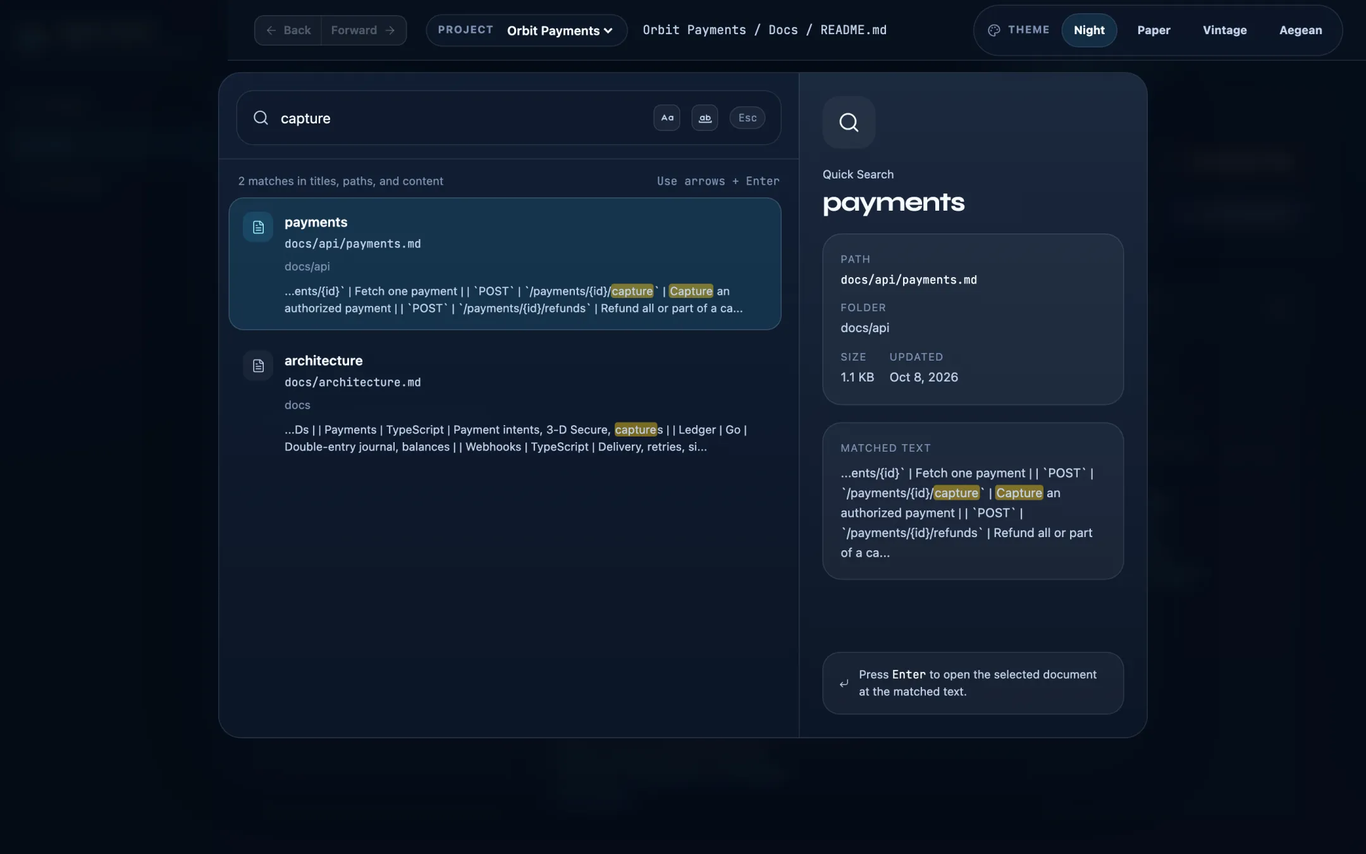
Task: Click the docs/api/payments.md path in results
Action: coord(352,244)
